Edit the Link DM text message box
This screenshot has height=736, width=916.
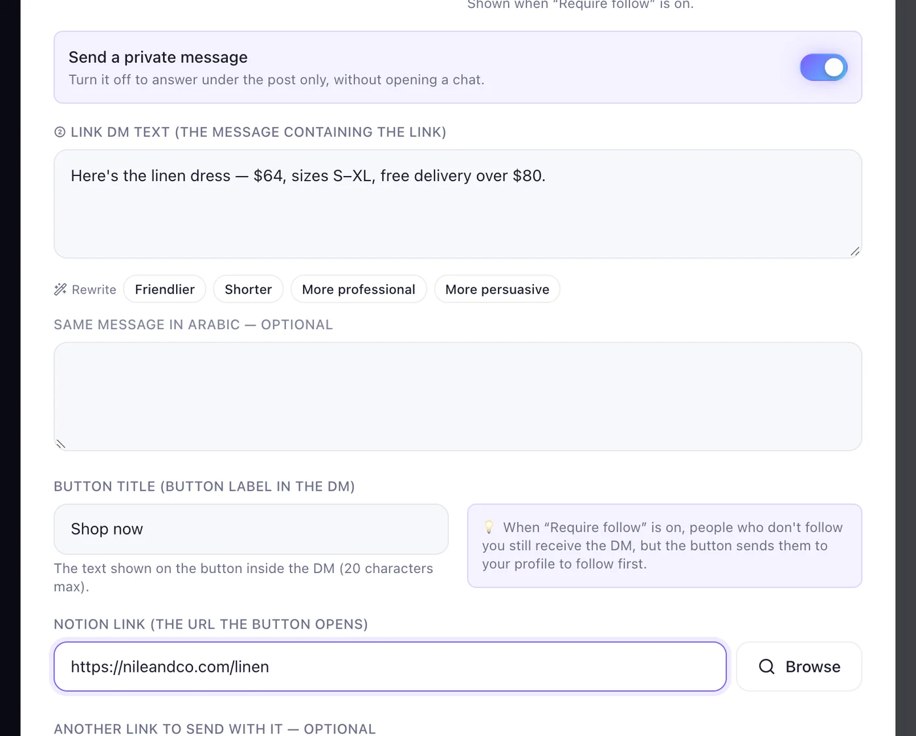[x=457, y=204]
